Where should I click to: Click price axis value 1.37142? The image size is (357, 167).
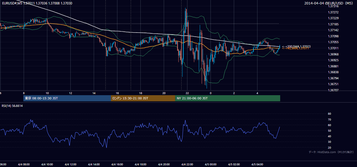334,30
